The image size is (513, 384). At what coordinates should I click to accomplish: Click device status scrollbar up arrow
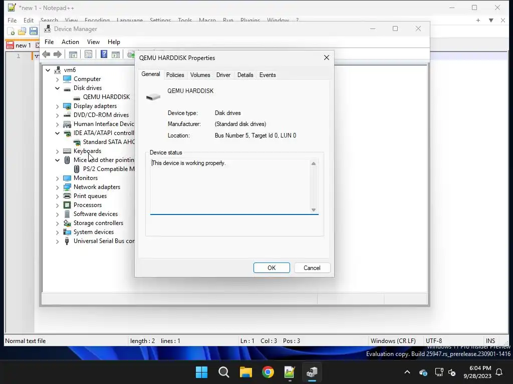(314, 163)
